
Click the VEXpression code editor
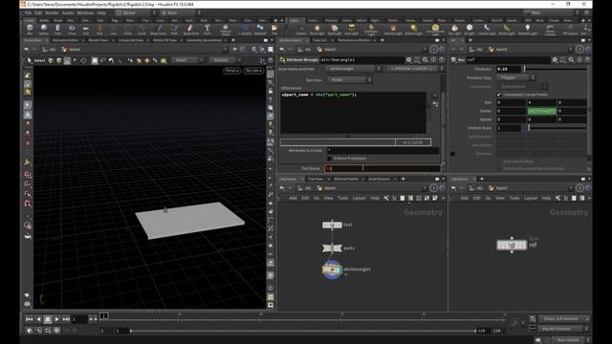pyautogui.click(x=353, y=113)
